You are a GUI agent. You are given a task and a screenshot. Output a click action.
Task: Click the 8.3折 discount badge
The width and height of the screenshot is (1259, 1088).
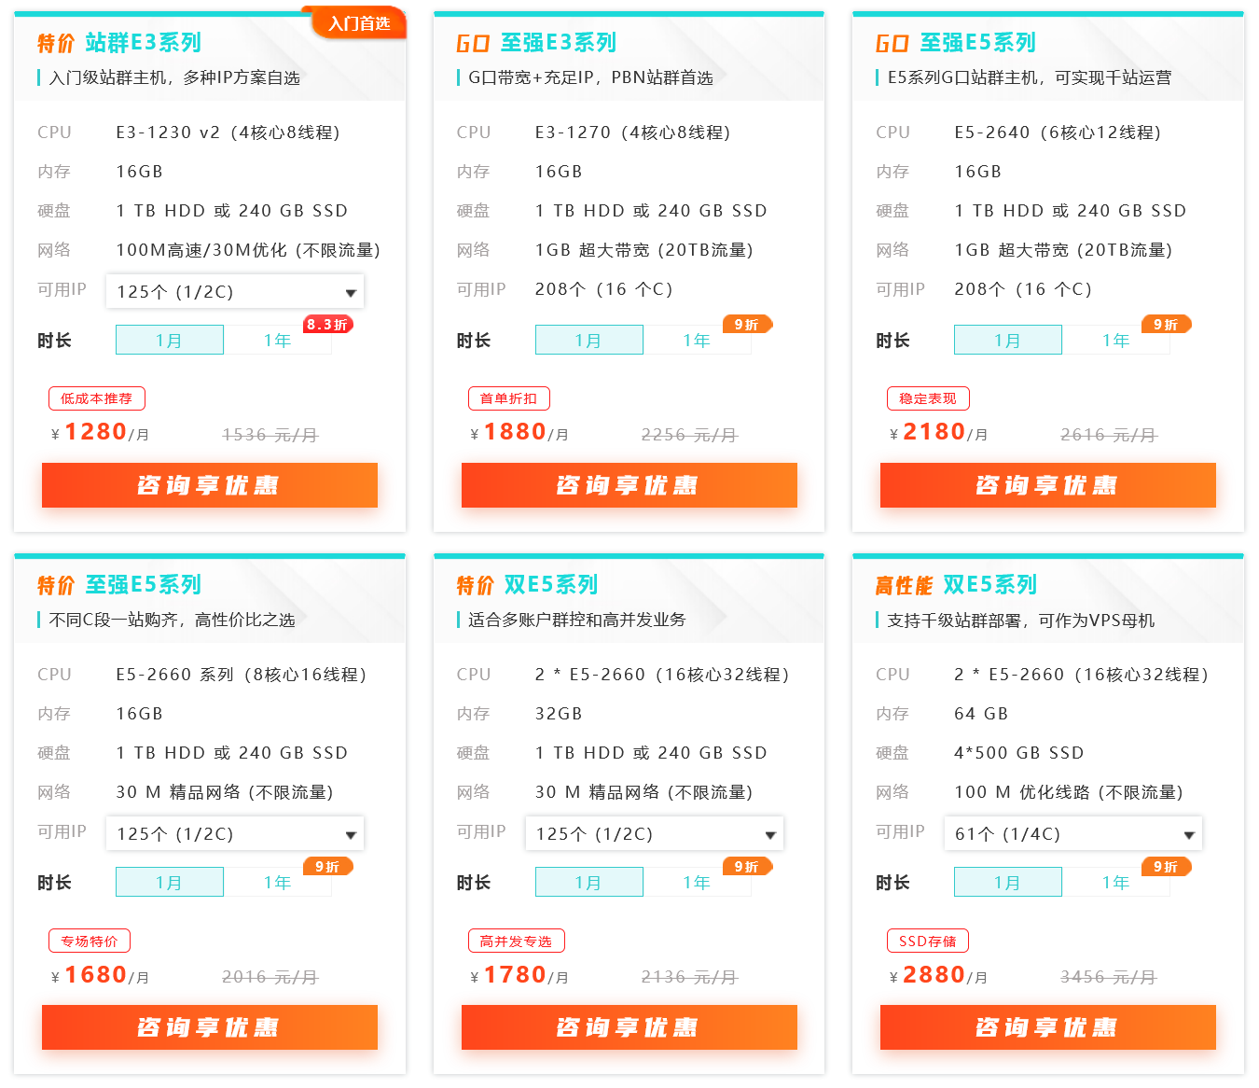(x=327, y=325)
